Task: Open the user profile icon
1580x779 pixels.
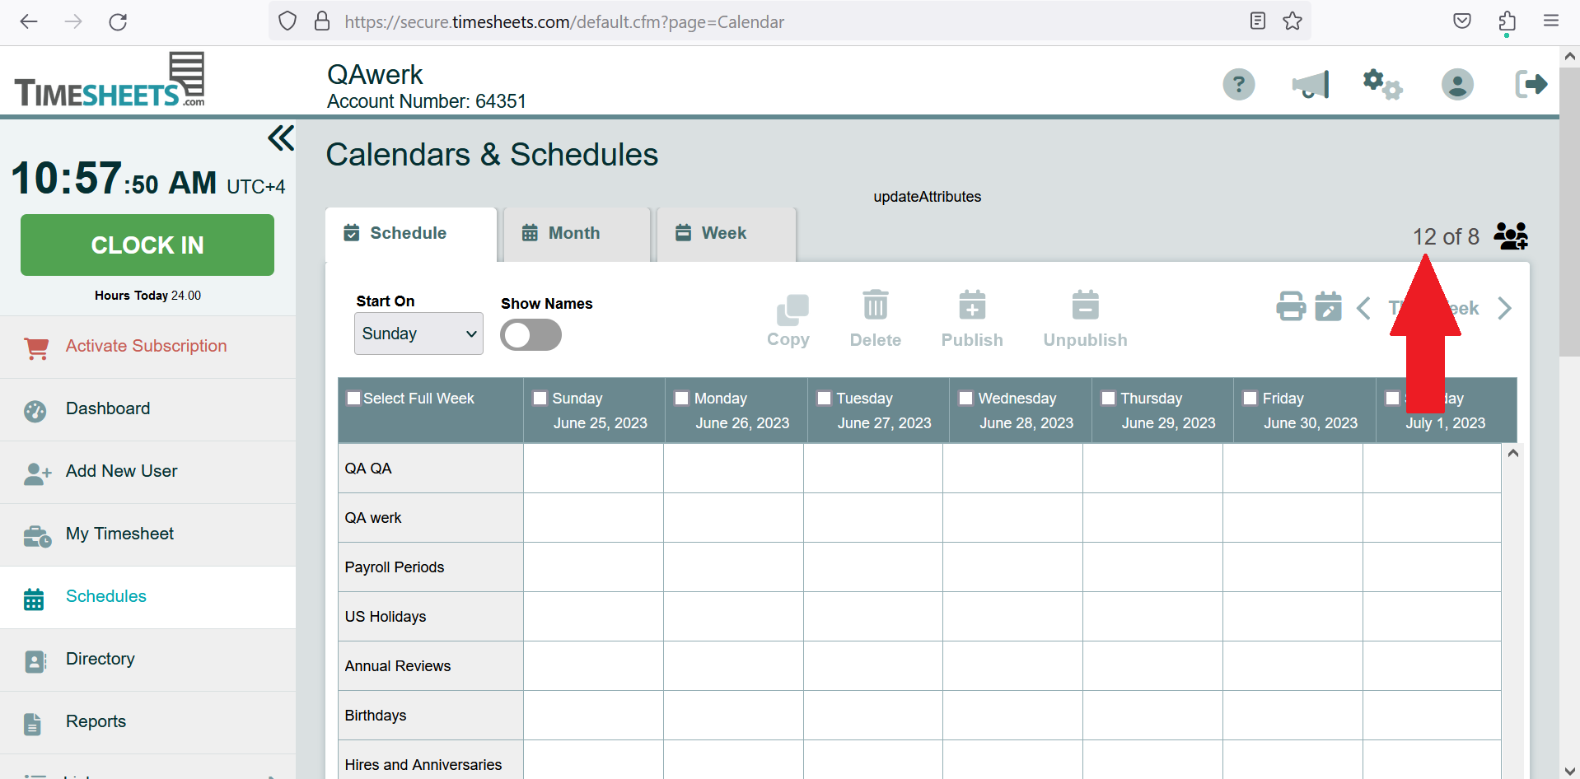Action: 1456,84
